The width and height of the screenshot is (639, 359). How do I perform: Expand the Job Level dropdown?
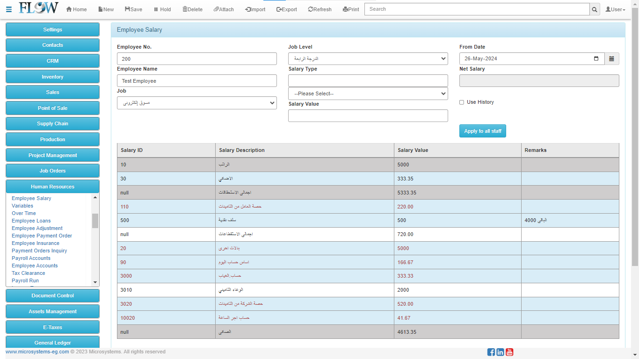click(368, 59)
